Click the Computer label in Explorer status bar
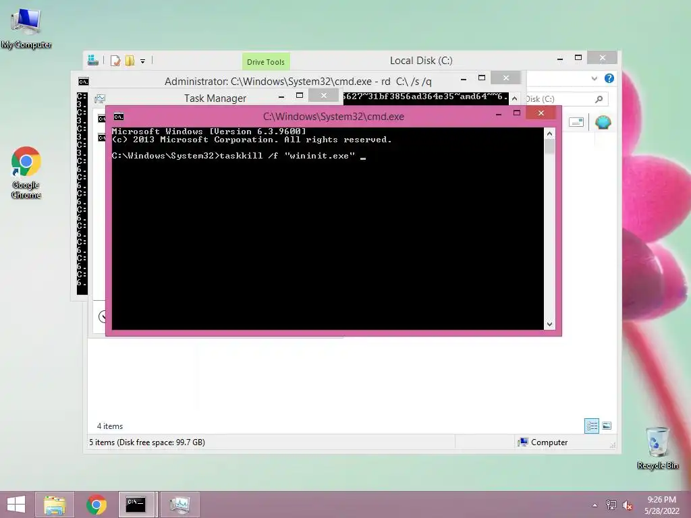Image resolution: width=691 pixels, height=518 pixels. pos(549,442)
